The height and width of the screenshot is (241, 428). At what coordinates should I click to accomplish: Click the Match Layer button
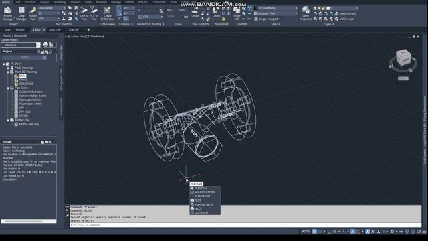(344, 19)
